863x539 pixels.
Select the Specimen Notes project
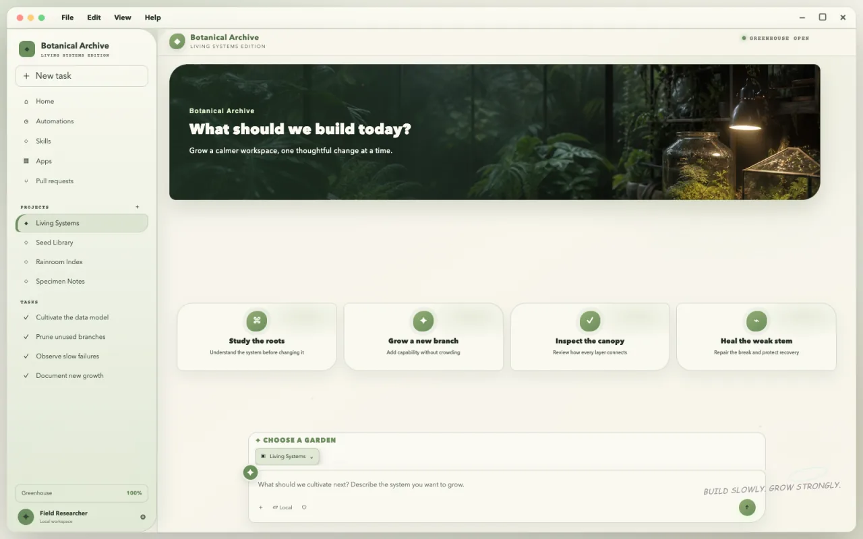(82, 282)
